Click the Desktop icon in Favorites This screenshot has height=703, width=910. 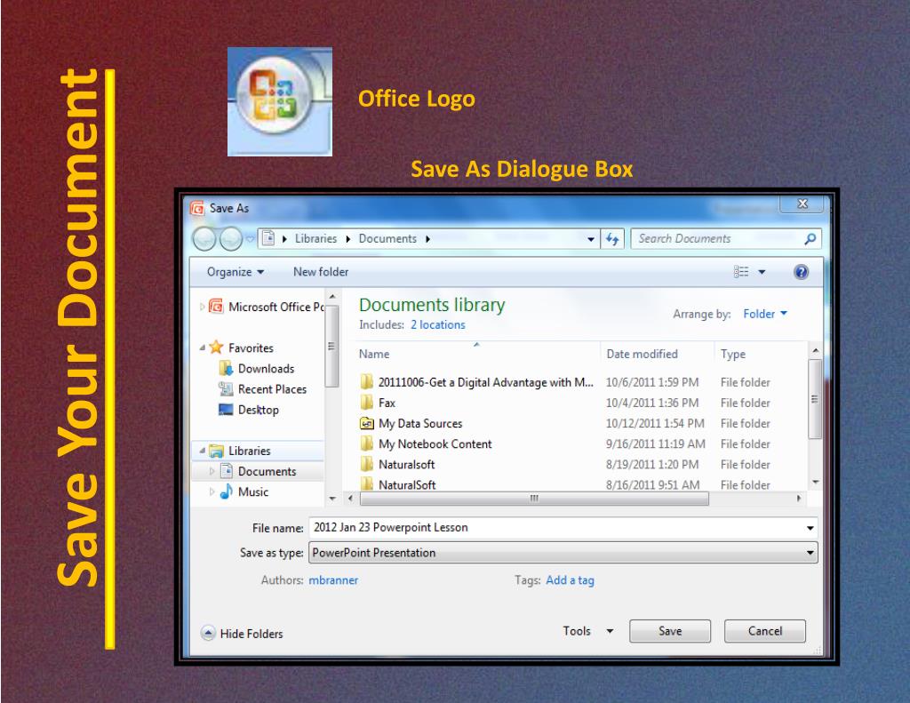click(226, 409)
